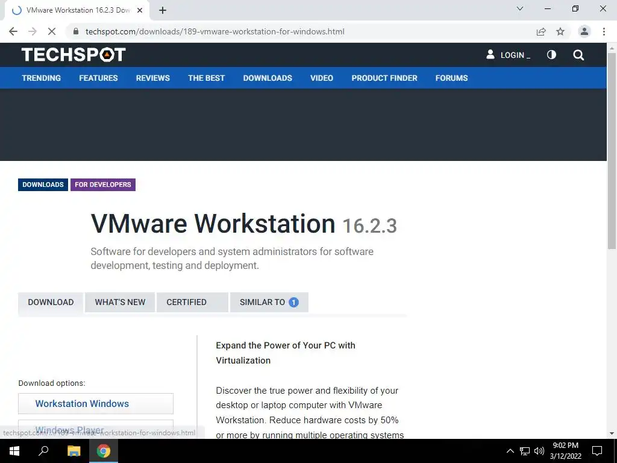617x463 pixels.
Task: Click the page vertical scrollbar thumb
Action: [x=612, y=151]
